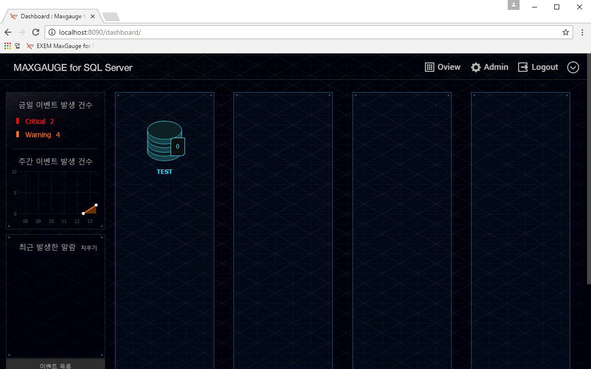Click the weekly chart data point at 12
The height and width of the screenshot is (369, 591).
(x=83, y=213)
